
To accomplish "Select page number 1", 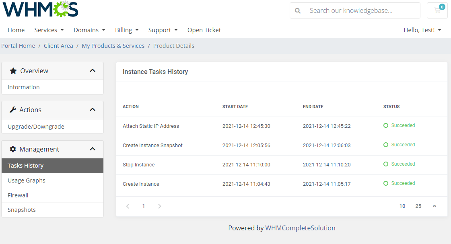I will (x=144, y=206).
